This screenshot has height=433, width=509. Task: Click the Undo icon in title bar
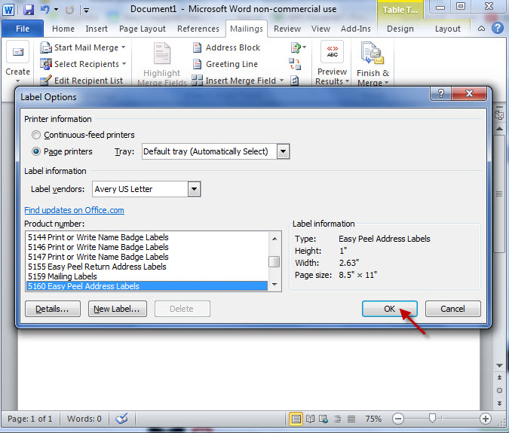click(45, 9)
